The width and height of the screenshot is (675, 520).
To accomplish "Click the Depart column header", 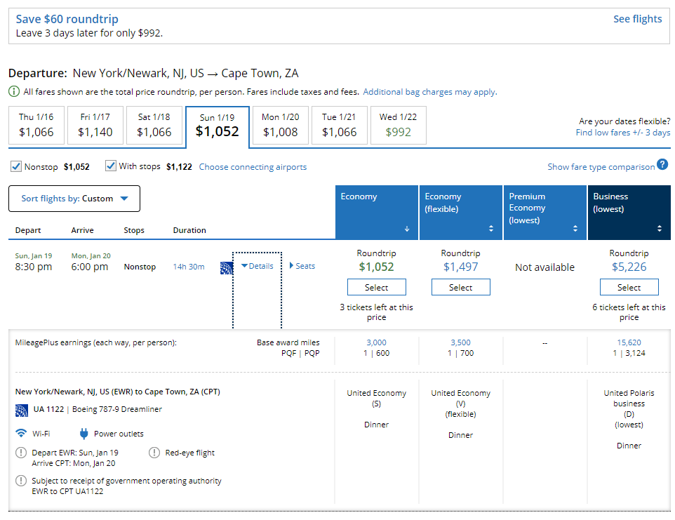I will pos(28,230).
